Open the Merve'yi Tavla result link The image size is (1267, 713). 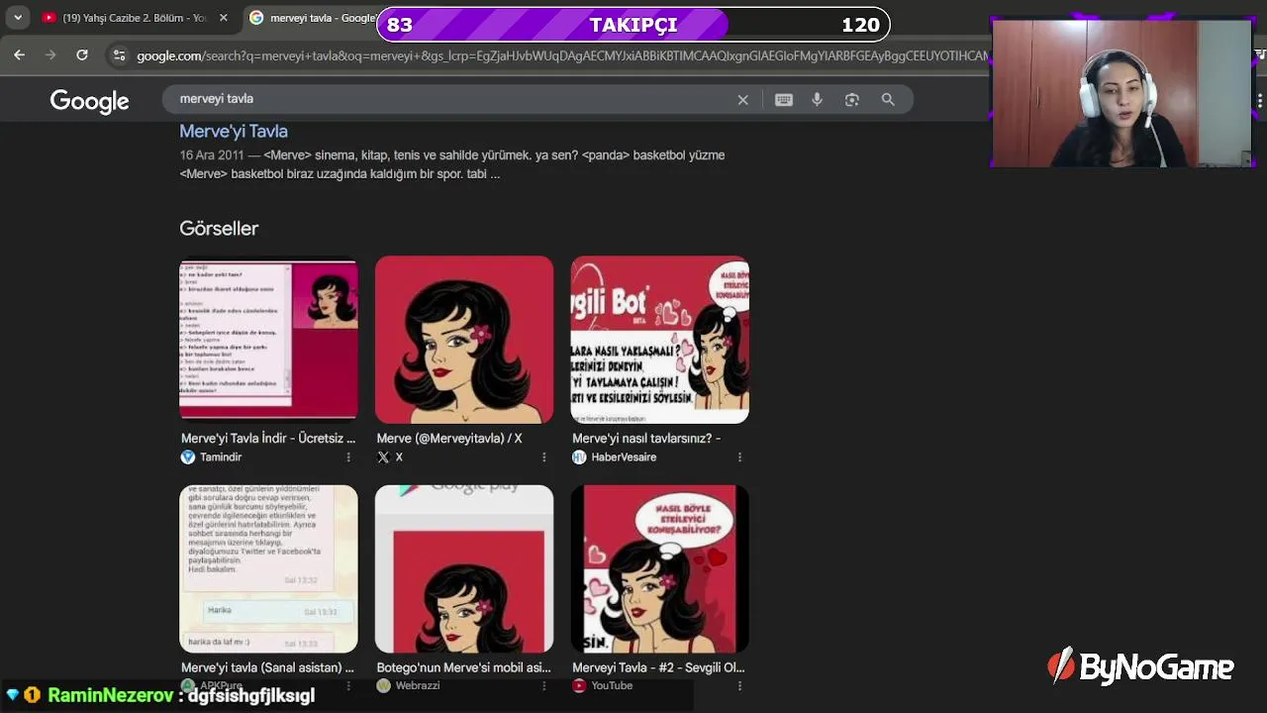(234, 131)
